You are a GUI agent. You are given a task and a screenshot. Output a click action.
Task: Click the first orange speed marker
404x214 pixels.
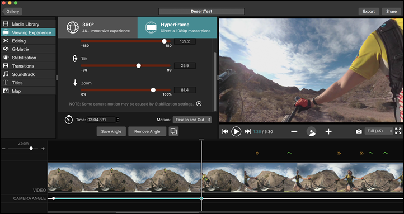(x=257, y=153)
